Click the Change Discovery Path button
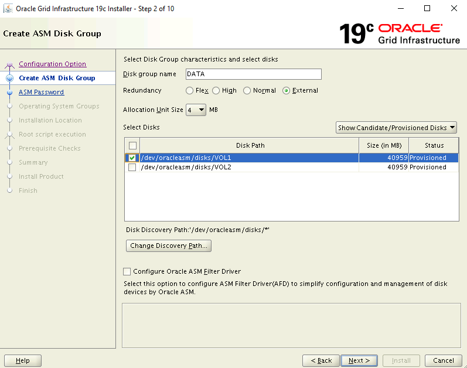467x368 pixels. point(169,246)
